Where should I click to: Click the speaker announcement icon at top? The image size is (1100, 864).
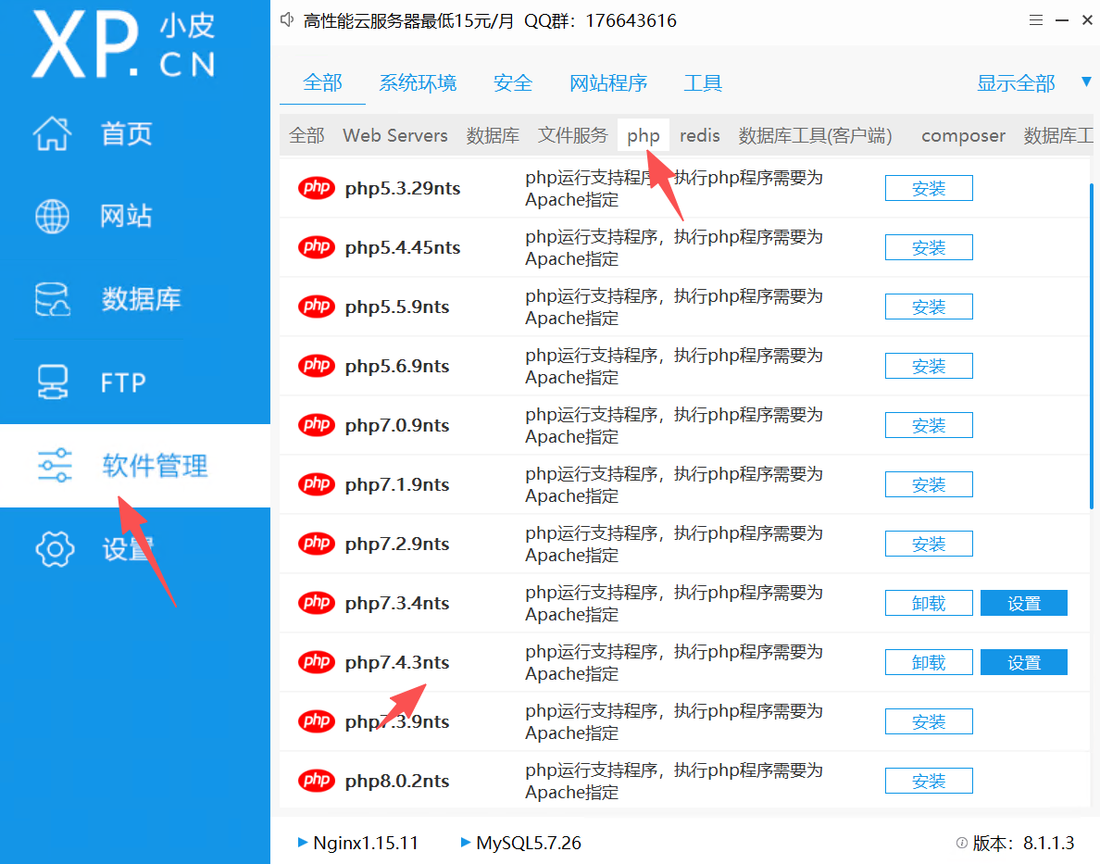point(288,19)
